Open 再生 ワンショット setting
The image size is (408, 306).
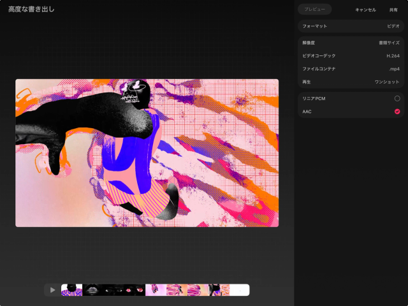[351, 82]
